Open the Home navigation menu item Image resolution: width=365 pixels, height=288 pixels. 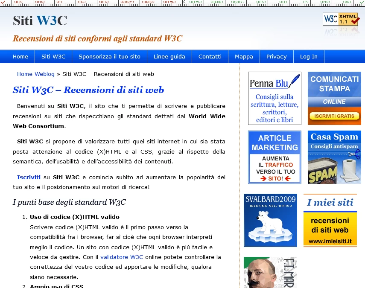[x=20, y=56]
